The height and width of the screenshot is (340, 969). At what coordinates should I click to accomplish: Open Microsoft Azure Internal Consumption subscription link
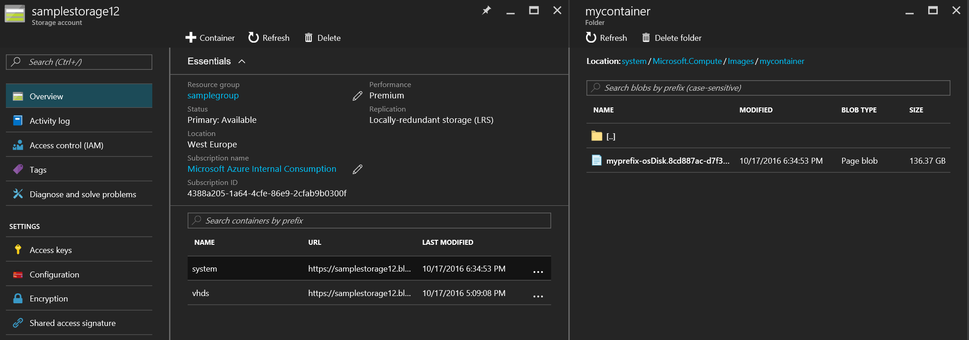262,169
